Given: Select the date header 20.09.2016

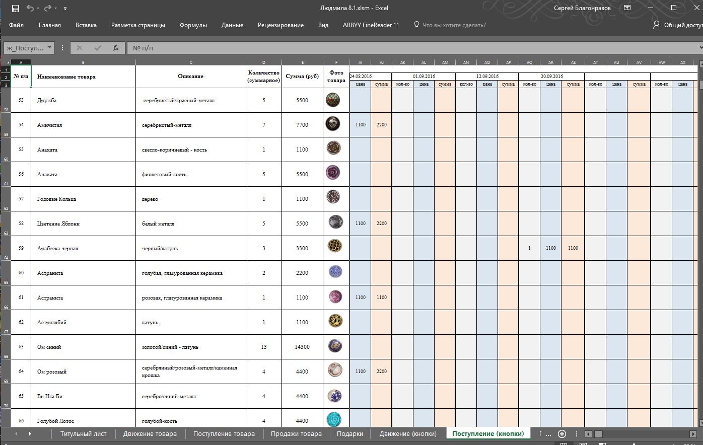Looking at the screenshot, I should (551, 77).
